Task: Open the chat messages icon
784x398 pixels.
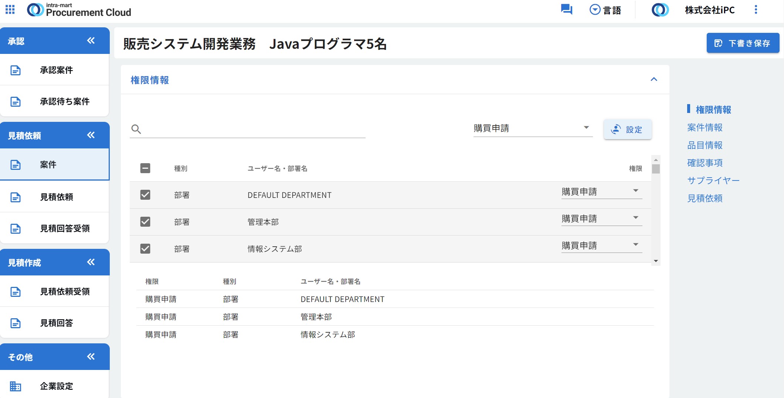Action: pos(566,10)
